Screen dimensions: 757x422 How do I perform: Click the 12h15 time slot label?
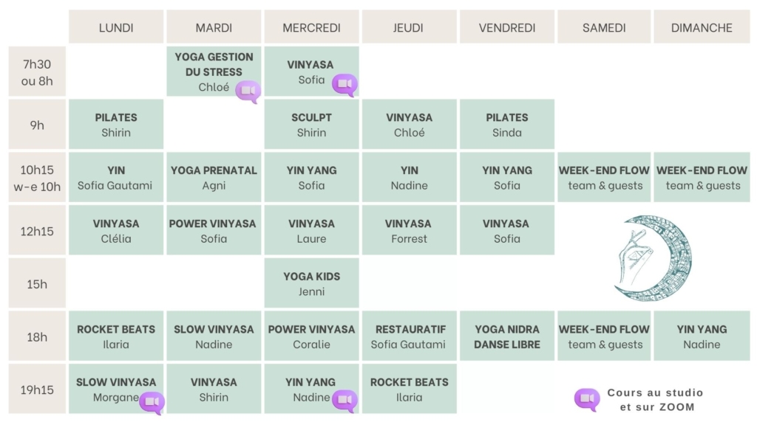37,230
